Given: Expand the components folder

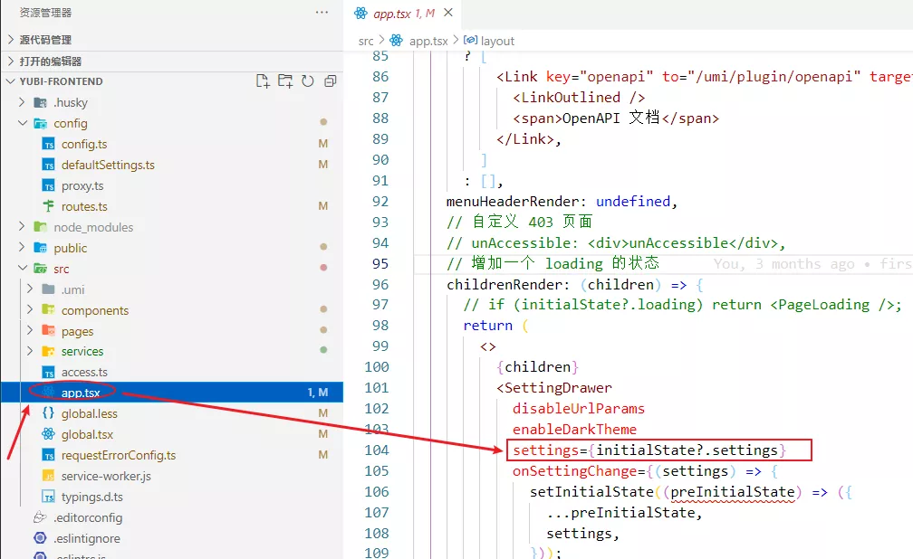Looking at the screenshot, I should [30, 310].
